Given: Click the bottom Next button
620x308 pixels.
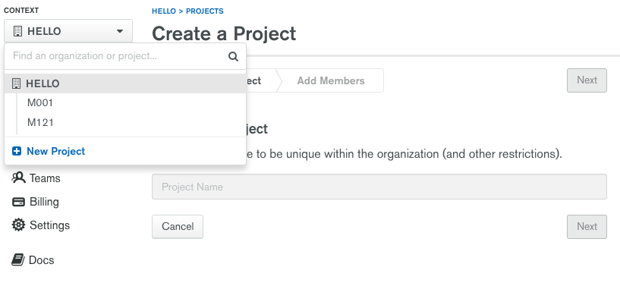Looking at the screenshot, I should pyautogui.click(x=587, y=226).
